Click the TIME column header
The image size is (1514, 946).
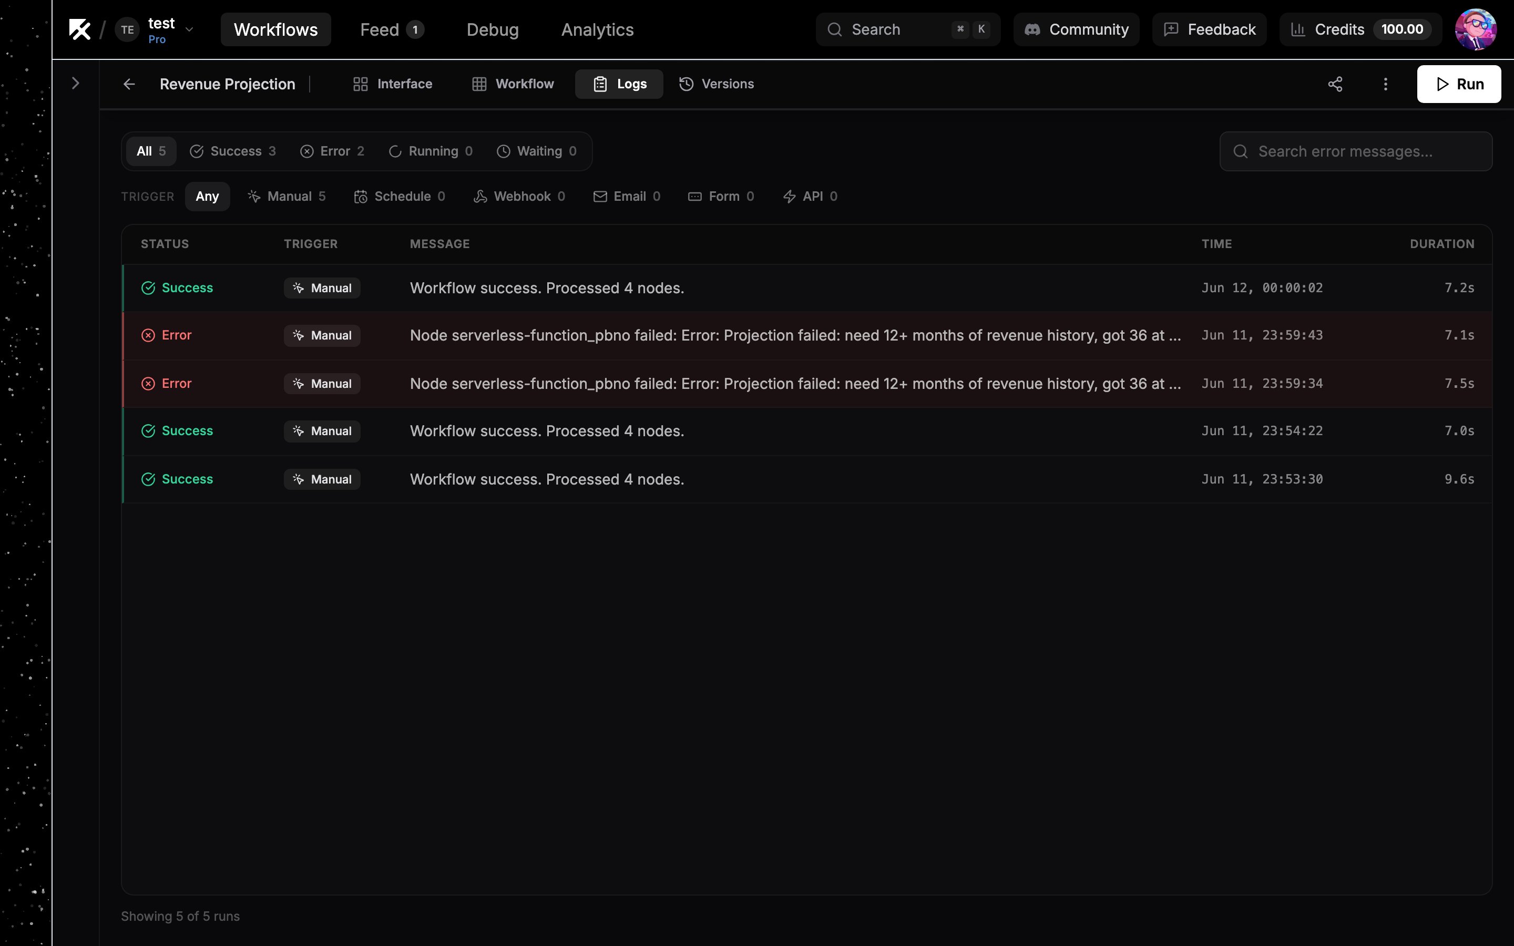point(1216,244)
